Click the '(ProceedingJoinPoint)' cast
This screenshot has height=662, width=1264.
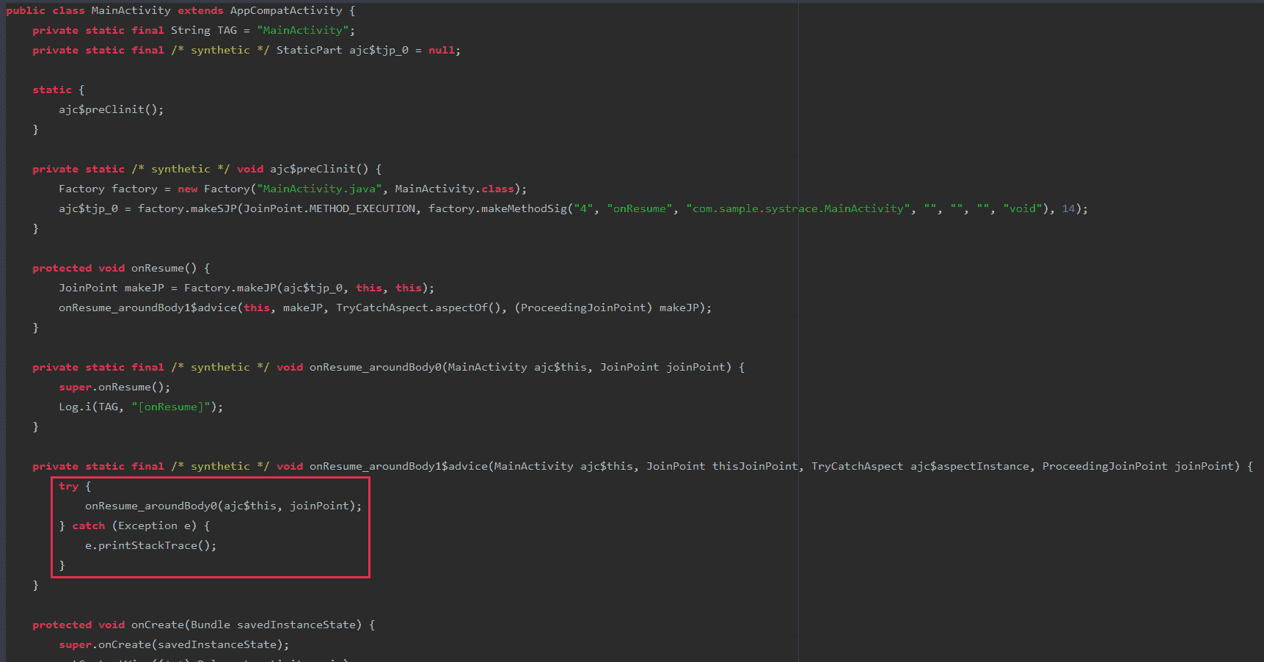(x=583, y=308)
